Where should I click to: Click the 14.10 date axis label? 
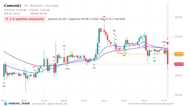coord(104,101)
